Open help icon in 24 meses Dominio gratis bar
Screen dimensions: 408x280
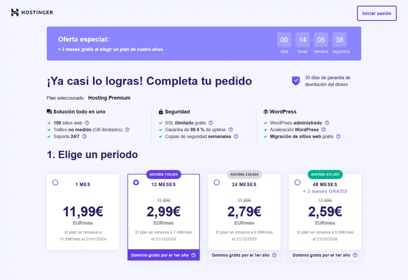click(274, 255)
